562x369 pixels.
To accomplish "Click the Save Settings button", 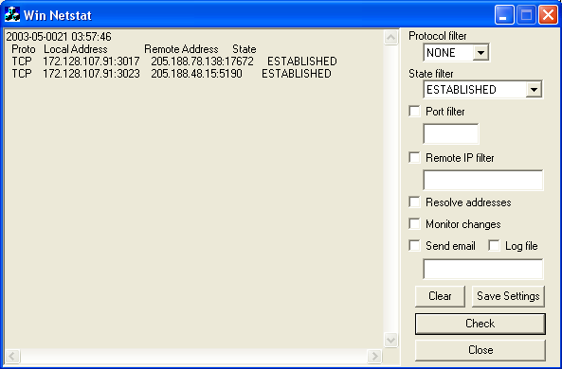I will (x=508, y=296).
